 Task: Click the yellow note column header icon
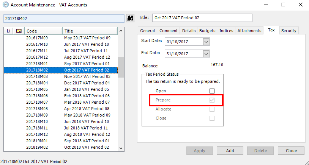pyautogui.click(x=19, y=31)
